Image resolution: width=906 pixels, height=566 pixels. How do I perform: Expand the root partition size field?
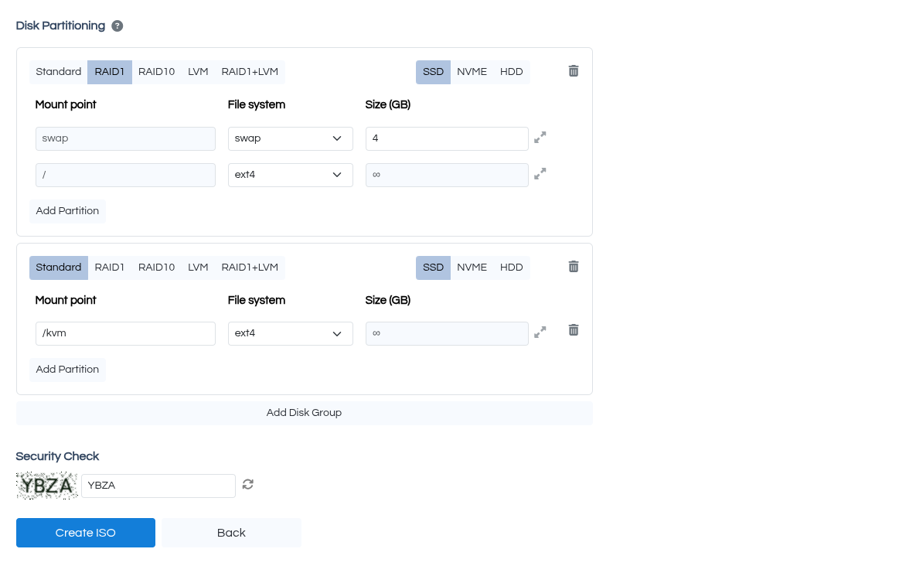coord(540,173)
